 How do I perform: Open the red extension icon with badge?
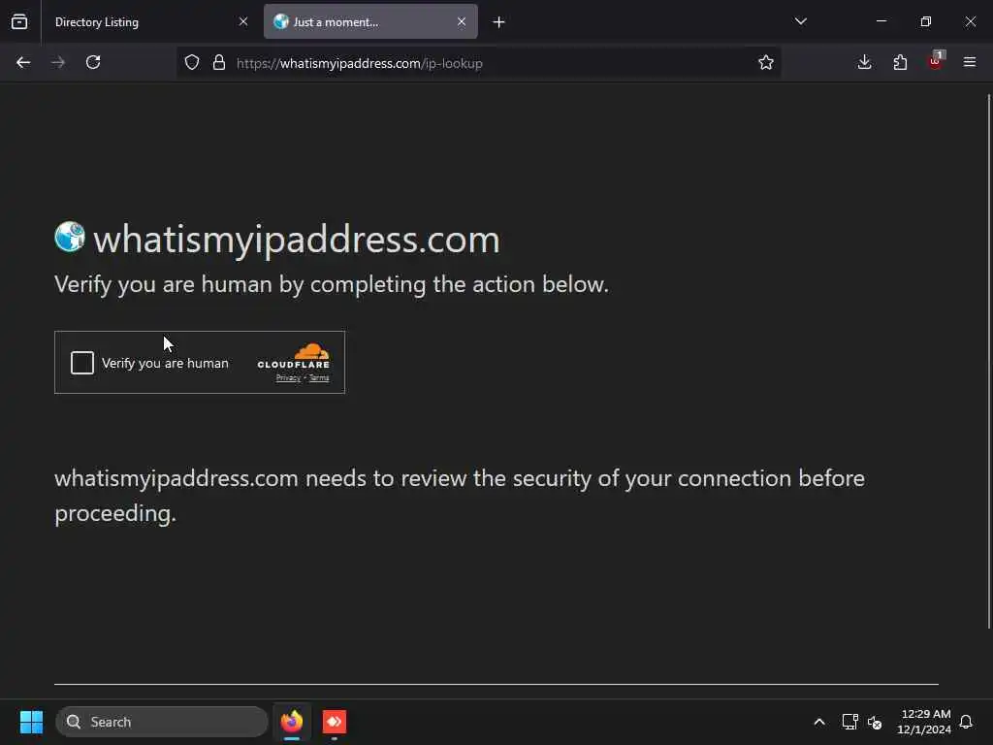(936, 61)
